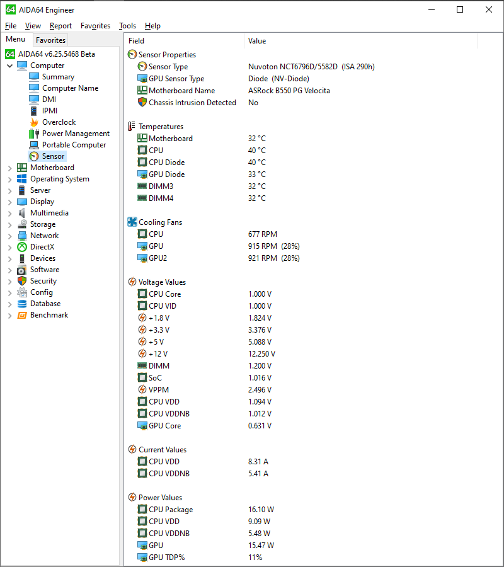Click the Current Values section header

pos(163,449)
